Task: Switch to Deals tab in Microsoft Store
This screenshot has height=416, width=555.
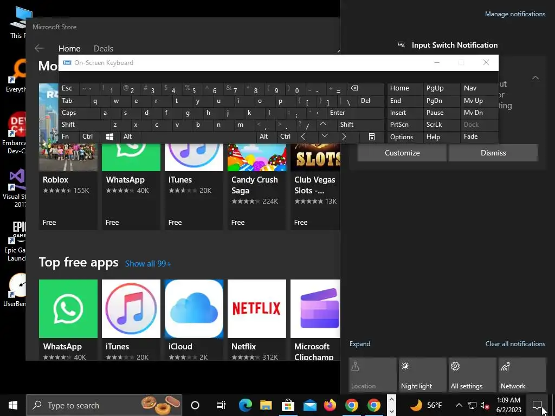Action: coord(104,48)
